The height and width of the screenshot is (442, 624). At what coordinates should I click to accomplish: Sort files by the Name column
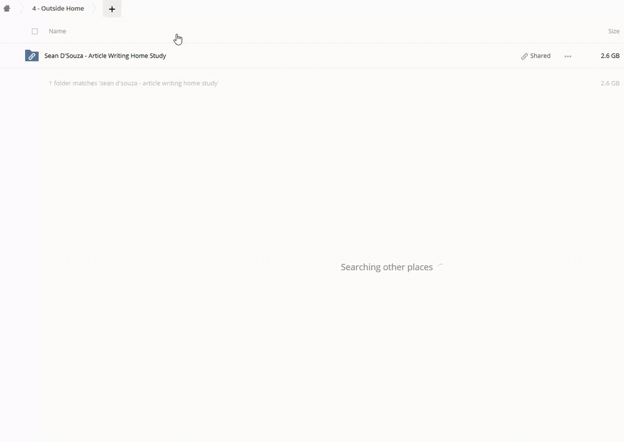point(57,31)
